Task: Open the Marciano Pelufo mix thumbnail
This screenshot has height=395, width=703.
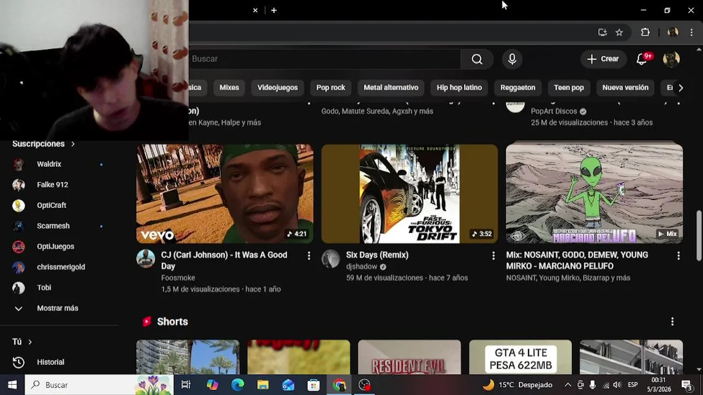Action: [x=594, y=194]
